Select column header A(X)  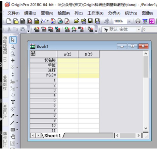[68, 54]
